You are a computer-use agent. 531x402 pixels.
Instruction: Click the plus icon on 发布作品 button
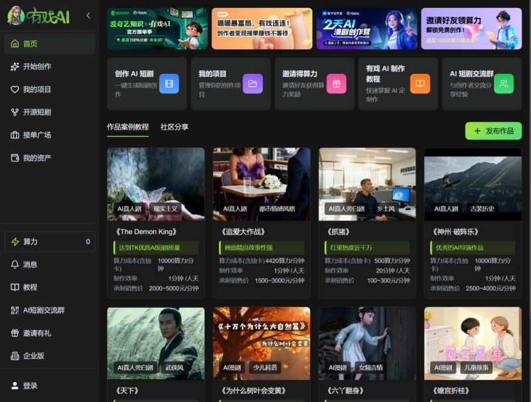[x=477, y=131]
